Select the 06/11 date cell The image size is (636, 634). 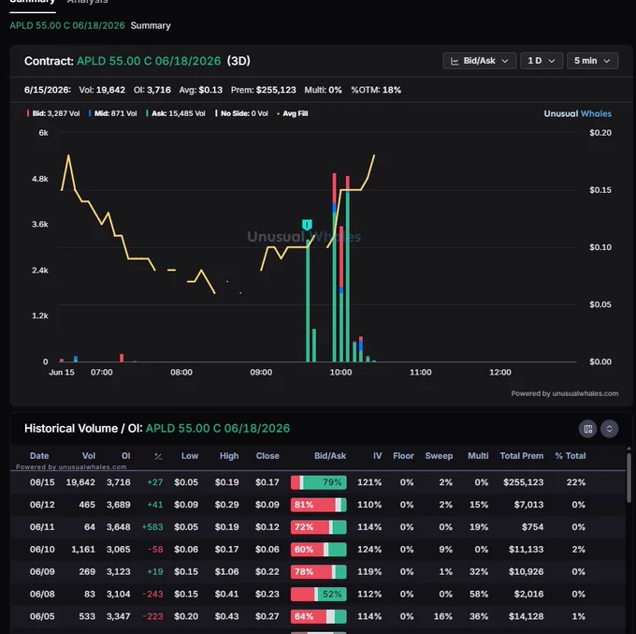pyautogui.click(x=42, y=527)
